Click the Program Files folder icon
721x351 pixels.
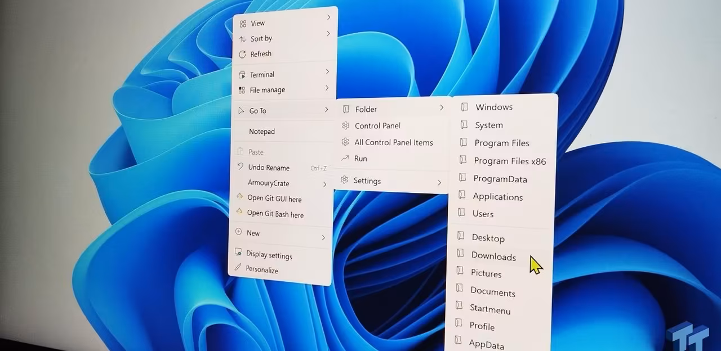[464, 142]
